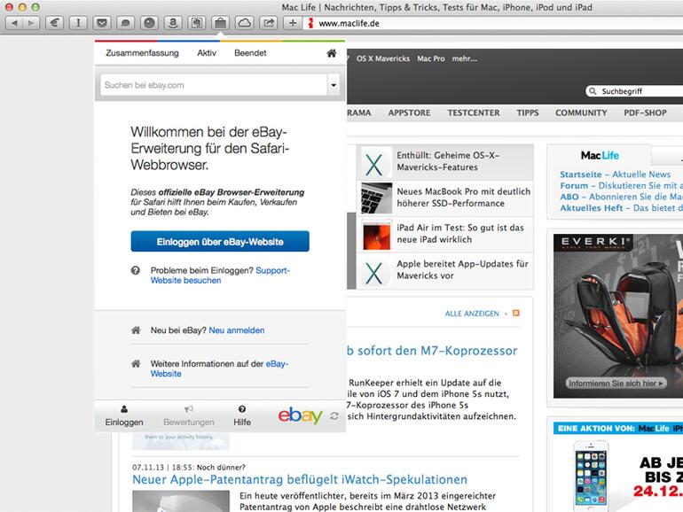The image size is (683, 512).
Task: Click the 'Suchen bei ebay.com' search field
Action: coord(211,85)
